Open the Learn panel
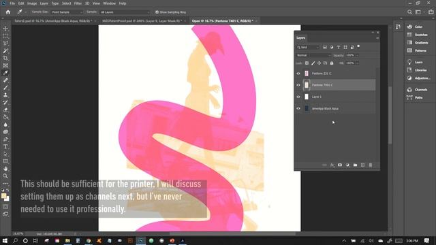This screenshot has height=245, width=436. [x=415, y=62]
